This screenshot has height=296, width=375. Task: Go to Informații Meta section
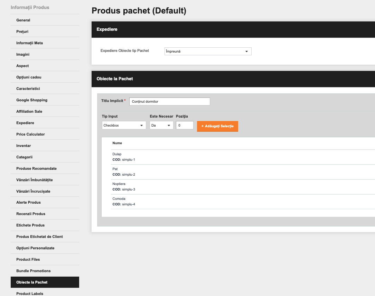45,43
